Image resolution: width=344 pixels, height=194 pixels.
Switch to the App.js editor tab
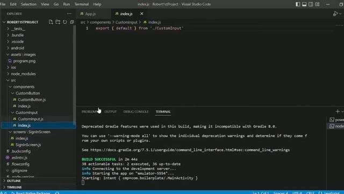90,14
